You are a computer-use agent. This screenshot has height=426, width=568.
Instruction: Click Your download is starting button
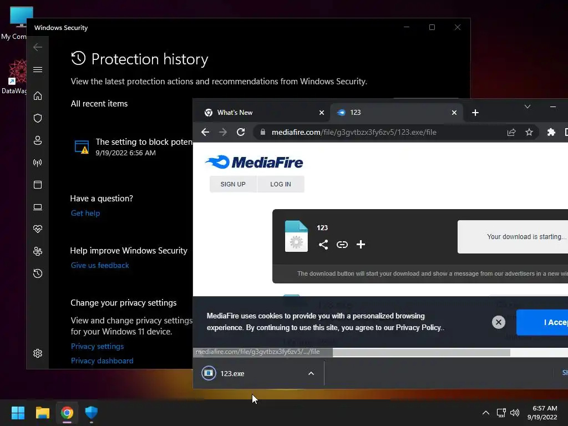pyautogui.click(x=513, y=236)
